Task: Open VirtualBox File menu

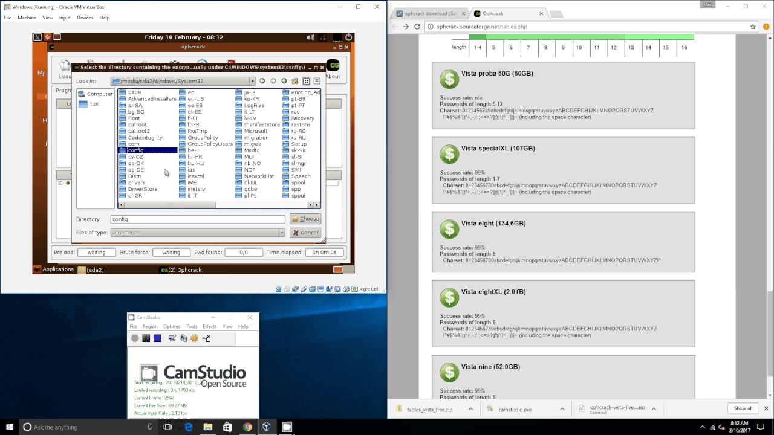Action: pyautogui.click(x=8, y=18)
